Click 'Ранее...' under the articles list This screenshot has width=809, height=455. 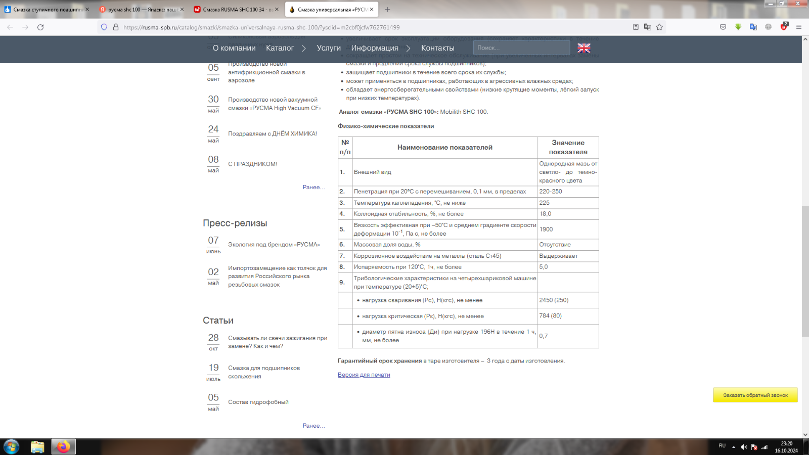[x=313, y=426]
